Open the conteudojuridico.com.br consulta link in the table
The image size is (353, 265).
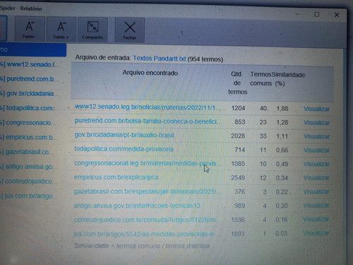coord(147,220)
